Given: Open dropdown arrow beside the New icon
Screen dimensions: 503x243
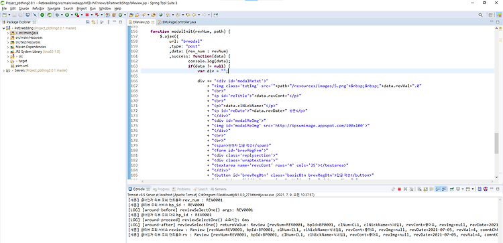Looking at the screenshot, I should pos(9,15).
